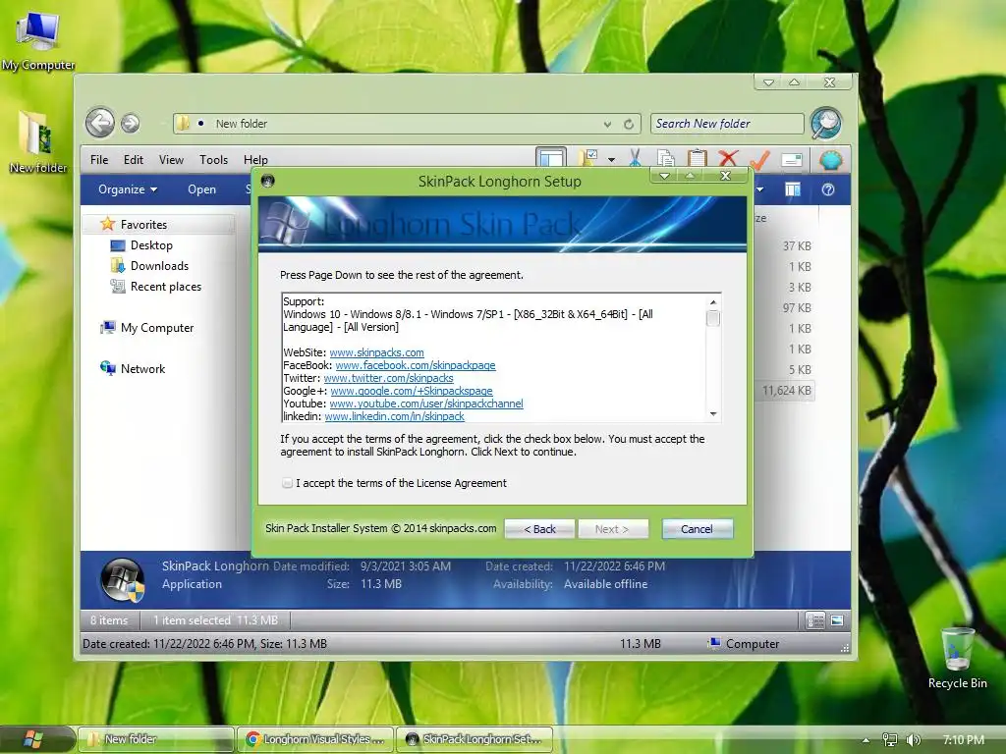Click the blue shell icon in toolbar
Image resolution: width=1006 pixels, height=754 pixels.
click(830, 158)
